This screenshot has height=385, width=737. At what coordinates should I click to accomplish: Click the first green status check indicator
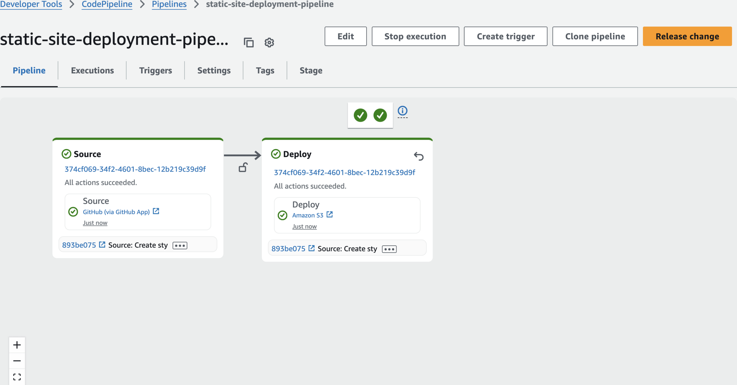point(360,115)
